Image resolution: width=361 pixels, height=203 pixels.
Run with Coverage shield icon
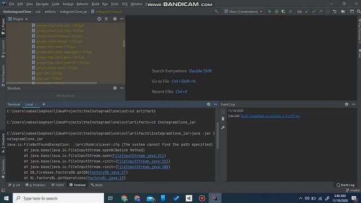coord(283,11)
